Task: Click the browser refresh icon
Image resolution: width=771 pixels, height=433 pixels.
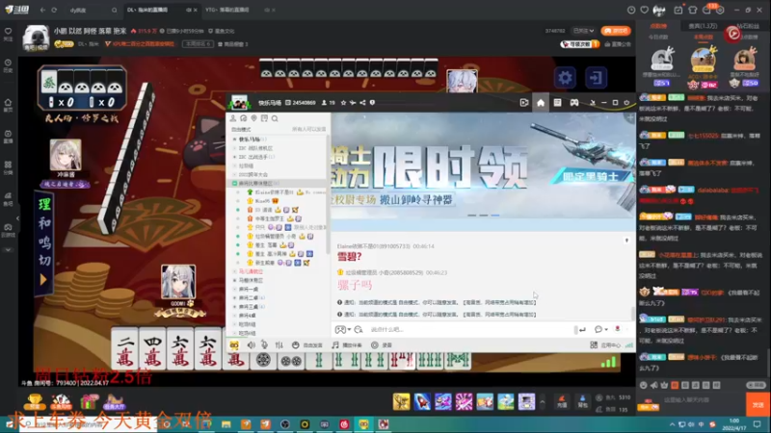Action: (x=54, y=10)
